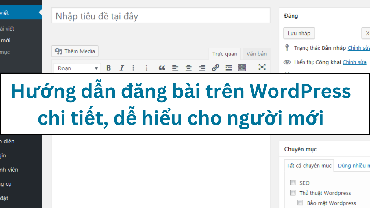Align text to center

(188, 68)
